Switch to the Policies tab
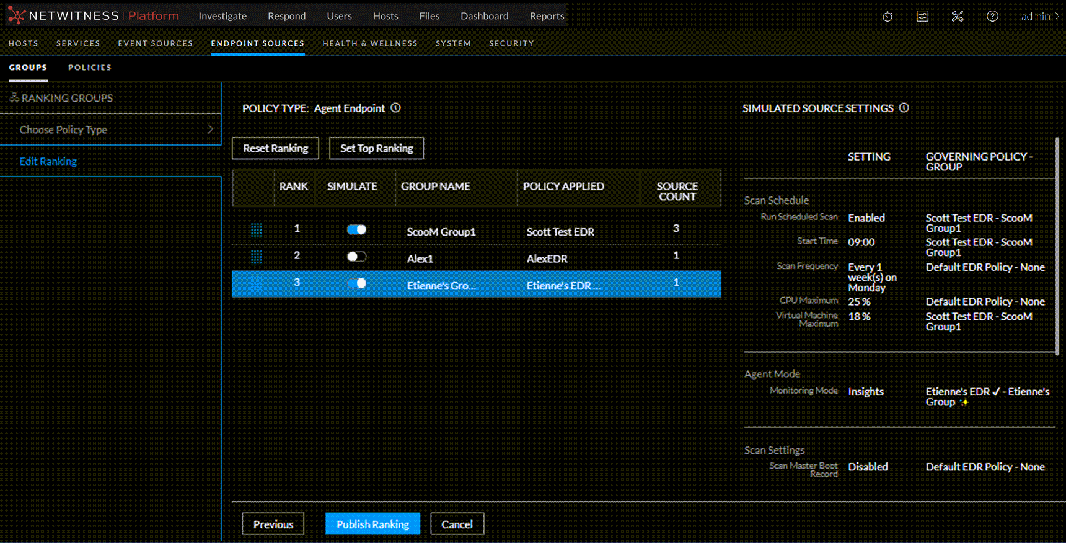Image resolution: width=1066 pixels, height=543 pixels. (90, 68)
